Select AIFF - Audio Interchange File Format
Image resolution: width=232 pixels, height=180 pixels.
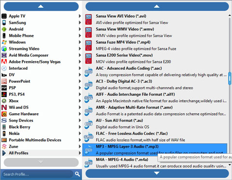point(155,98)
